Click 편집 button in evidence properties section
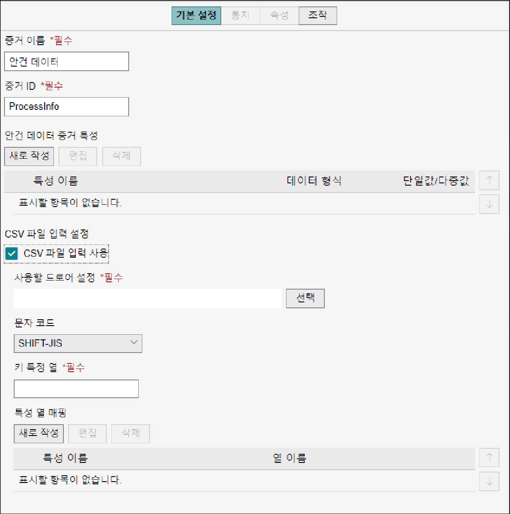Screen dimensions: 510x514 tap(78, 156)
